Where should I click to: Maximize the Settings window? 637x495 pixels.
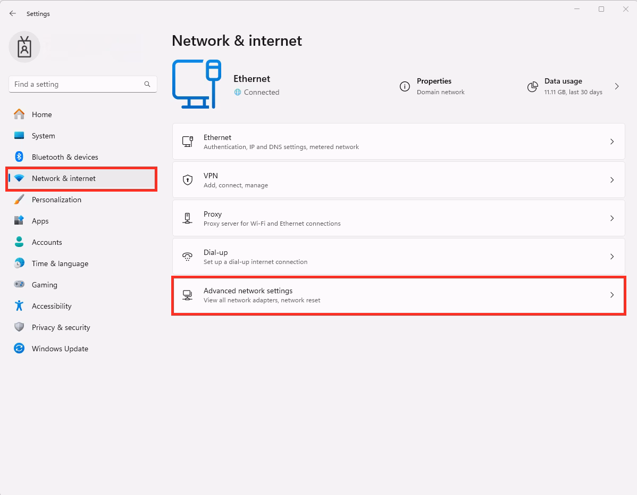(601, 9)
